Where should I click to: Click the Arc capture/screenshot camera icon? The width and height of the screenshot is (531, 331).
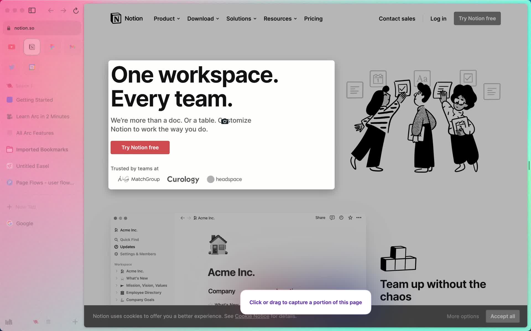click(x=225, y=120)
